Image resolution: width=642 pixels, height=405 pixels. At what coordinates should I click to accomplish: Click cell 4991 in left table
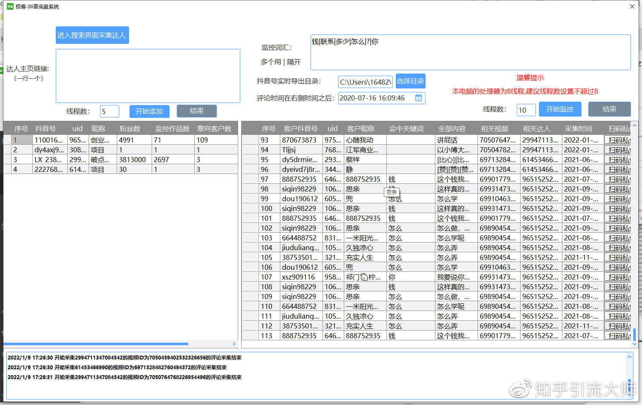[134, 140]
